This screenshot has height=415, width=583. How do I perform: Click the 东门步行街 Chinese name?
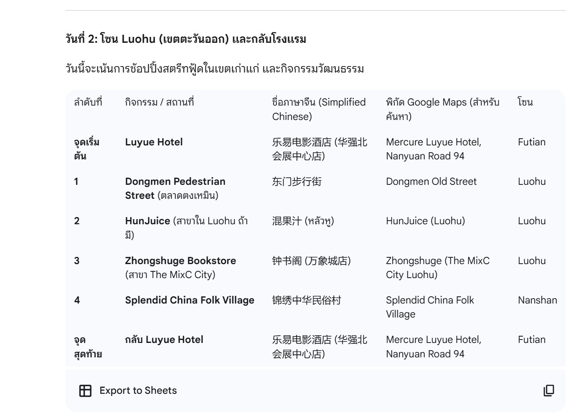297,181
